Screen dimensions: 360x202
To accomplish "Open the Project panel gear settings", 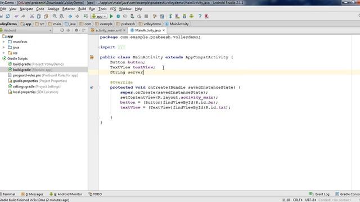I will [76, 30].
